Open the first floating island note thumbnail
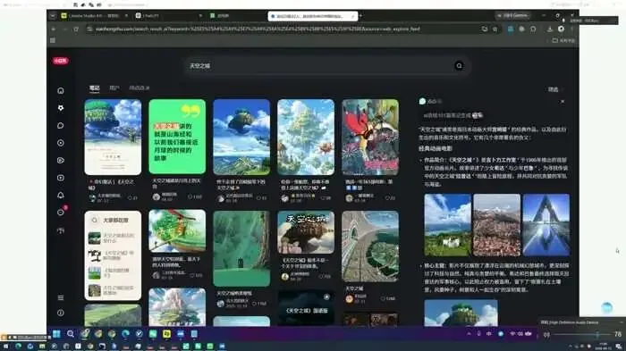 click(x=113, y=137)
